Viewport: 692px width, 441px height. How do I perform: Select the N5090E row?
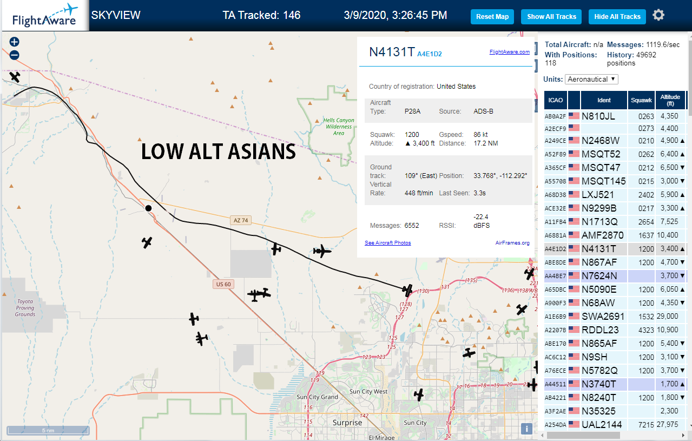(615, 289)
